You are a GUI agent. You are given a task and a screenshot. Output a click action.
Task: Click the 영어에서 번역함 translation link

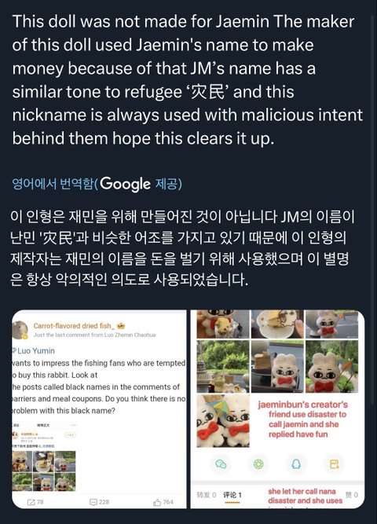[x=53, y=184]
